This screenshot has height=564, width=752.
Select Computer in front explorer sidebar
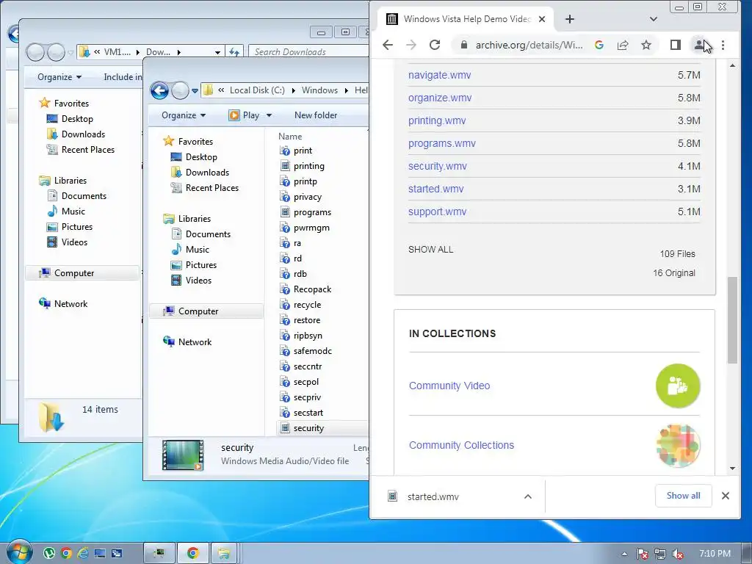[198, 311]
